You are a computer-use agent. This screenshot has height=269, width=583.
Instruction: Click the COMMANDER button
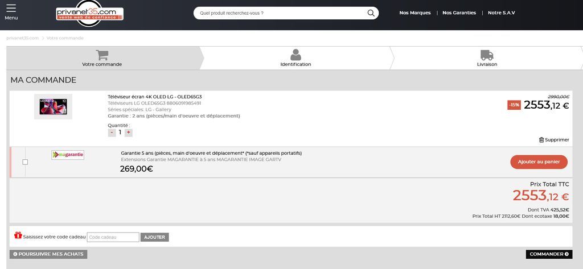pos(549,254)
